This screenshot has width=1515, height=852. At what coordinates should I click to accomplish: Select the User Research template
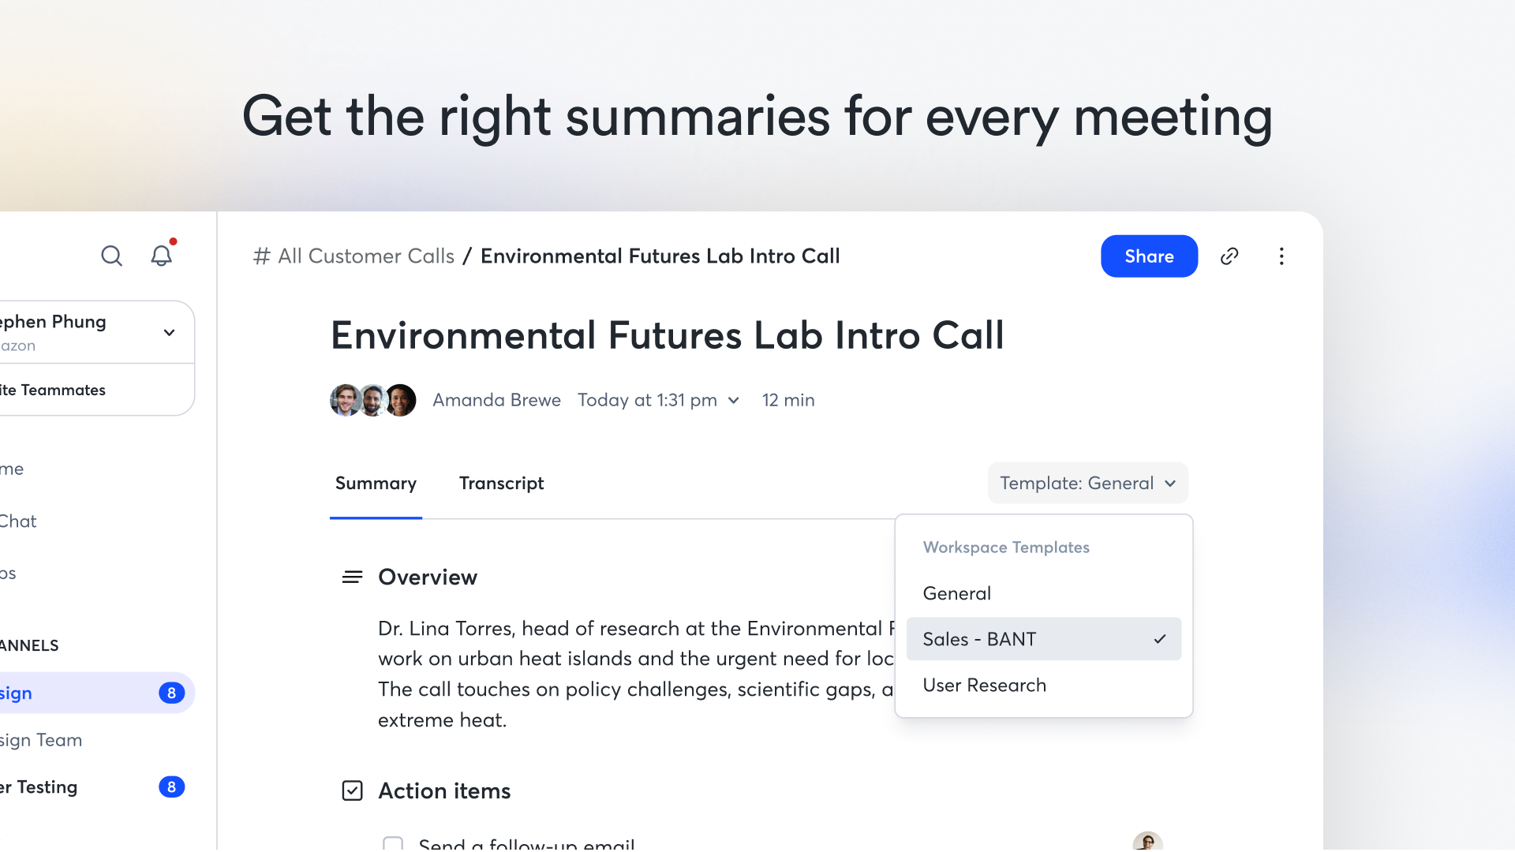pos(983,685)
